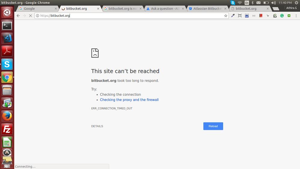Focus the address bar URL field
The image size is (300, 169).
132,16
